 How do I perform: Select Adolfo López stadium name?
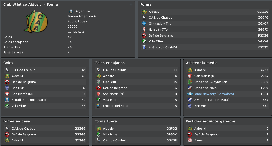77,22
